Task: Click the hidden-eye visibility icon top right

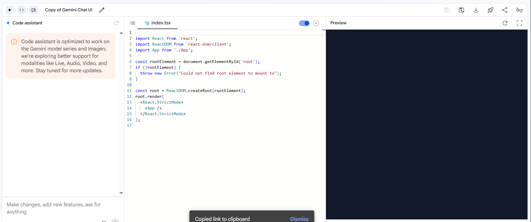Action: click(x=519, y=10)
